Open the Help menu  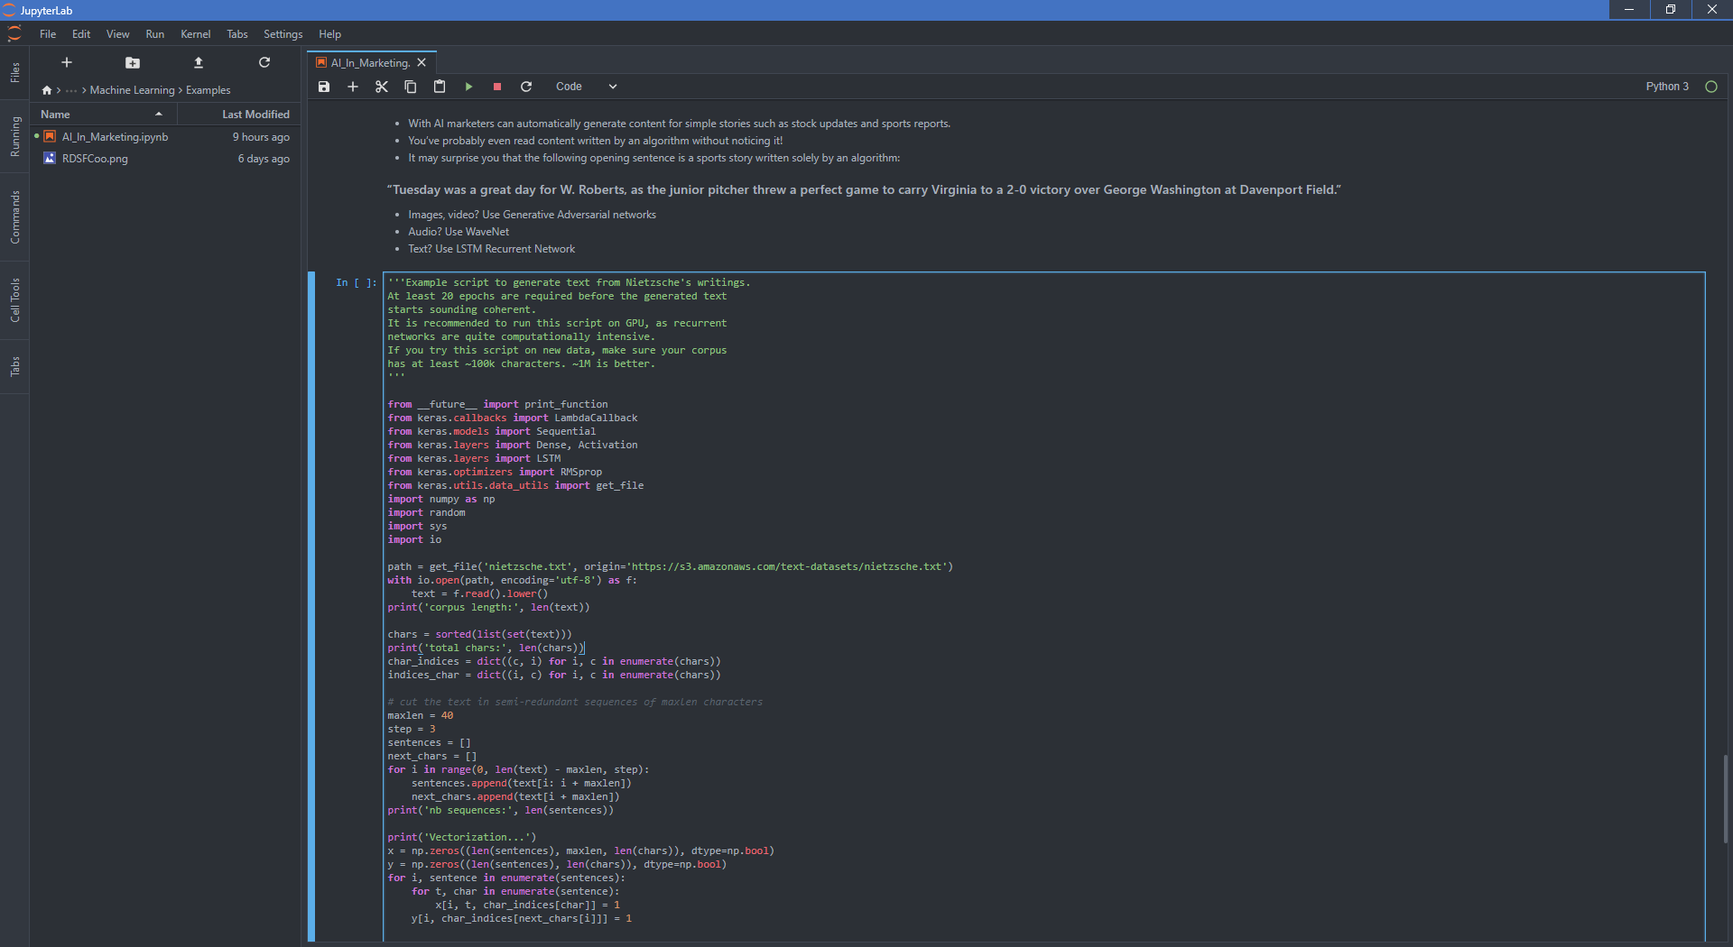[x=330, y=34]
